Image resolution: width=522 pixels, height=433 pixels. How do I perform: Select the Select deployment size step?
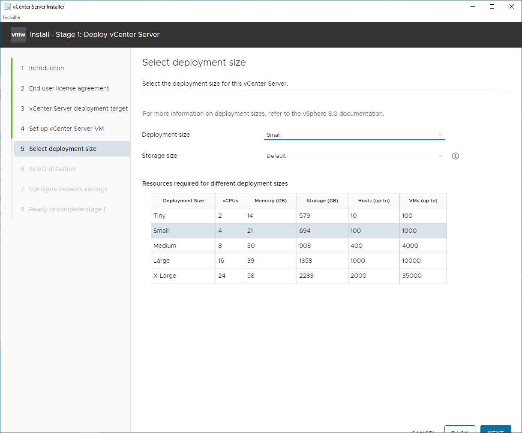click(63, 149)
